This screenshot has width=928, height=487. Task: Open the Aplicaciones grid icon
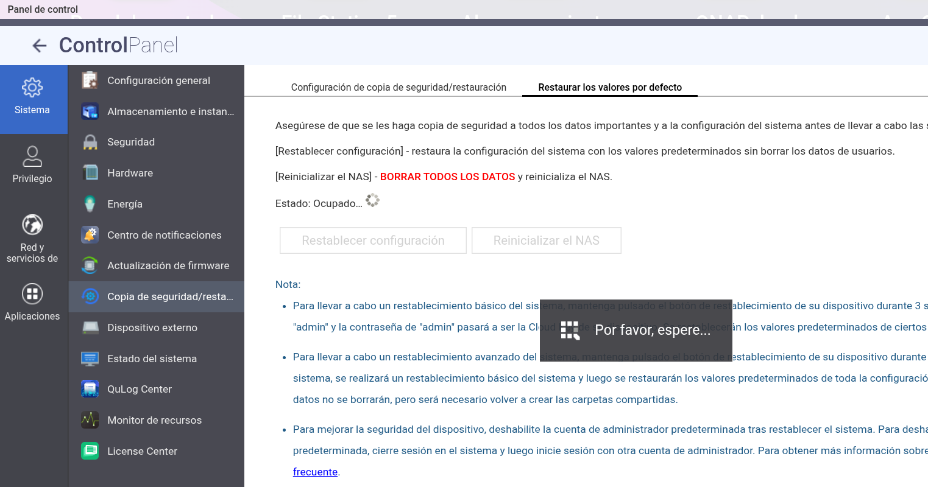[32, 294]
